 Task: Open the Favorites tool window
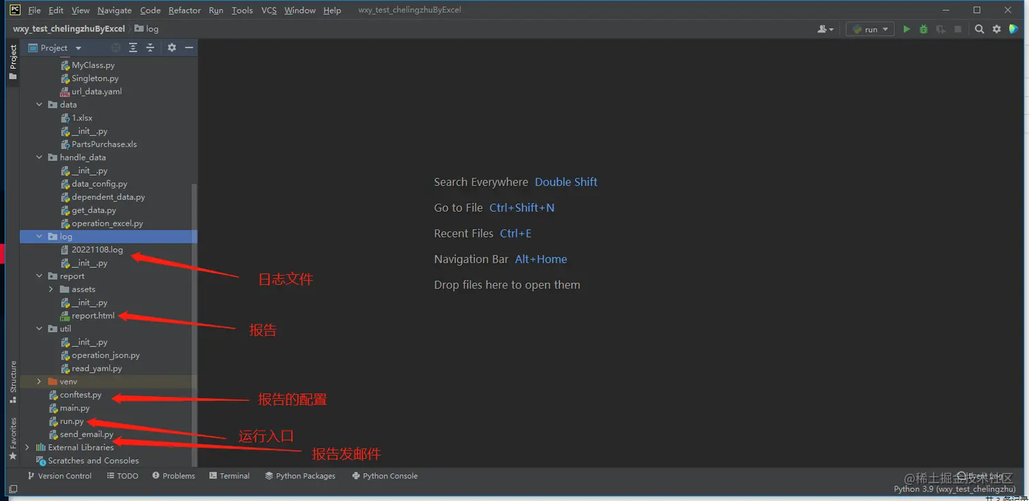point(13,438)
